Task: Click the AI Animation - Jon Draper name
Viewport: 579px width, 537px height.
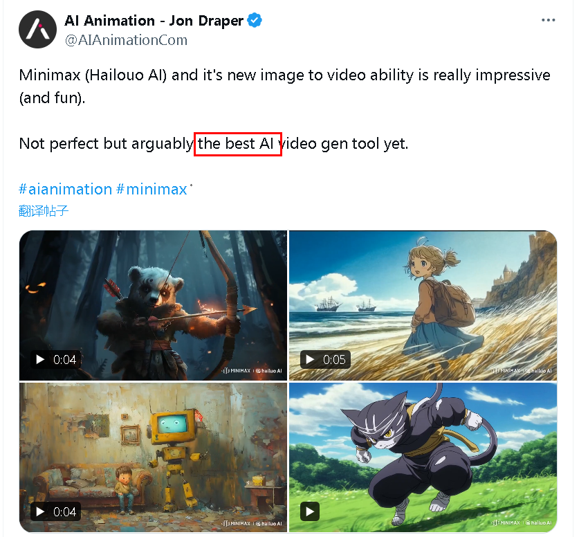Action: click(x=154, y=21)
